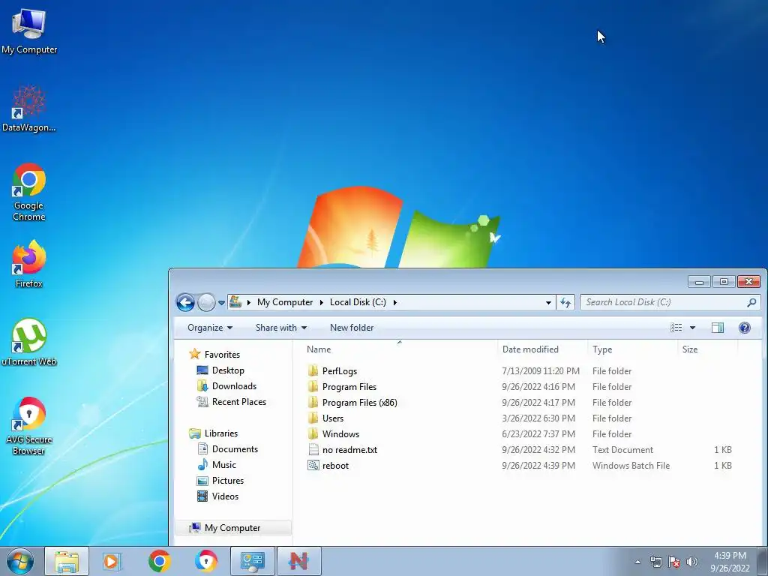768x576 pixels.
Task: Expand arrow after Local Disk (C:) breadcrumb
Action: (394, 302)
